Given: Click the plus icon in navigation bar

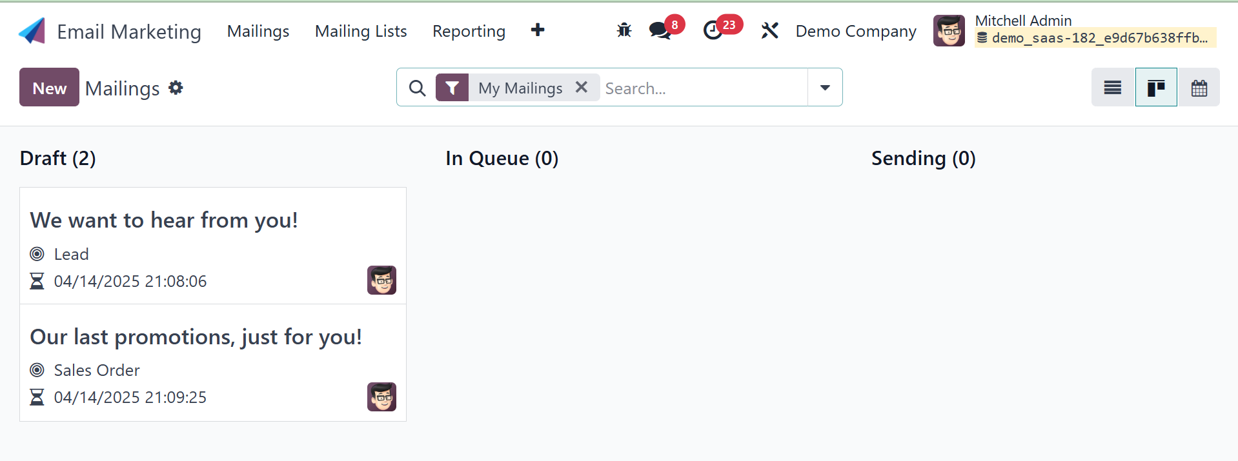Looking at the screenshot, I should pyautogui.click(x=538, y=30).
